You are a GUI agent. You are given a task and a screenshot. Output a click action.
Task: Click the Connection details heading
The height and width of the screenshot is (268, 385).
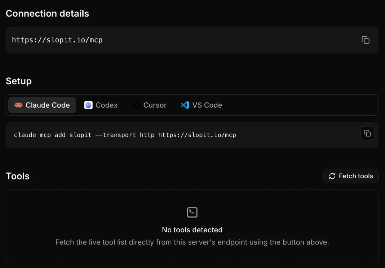(x=47, y=13)
